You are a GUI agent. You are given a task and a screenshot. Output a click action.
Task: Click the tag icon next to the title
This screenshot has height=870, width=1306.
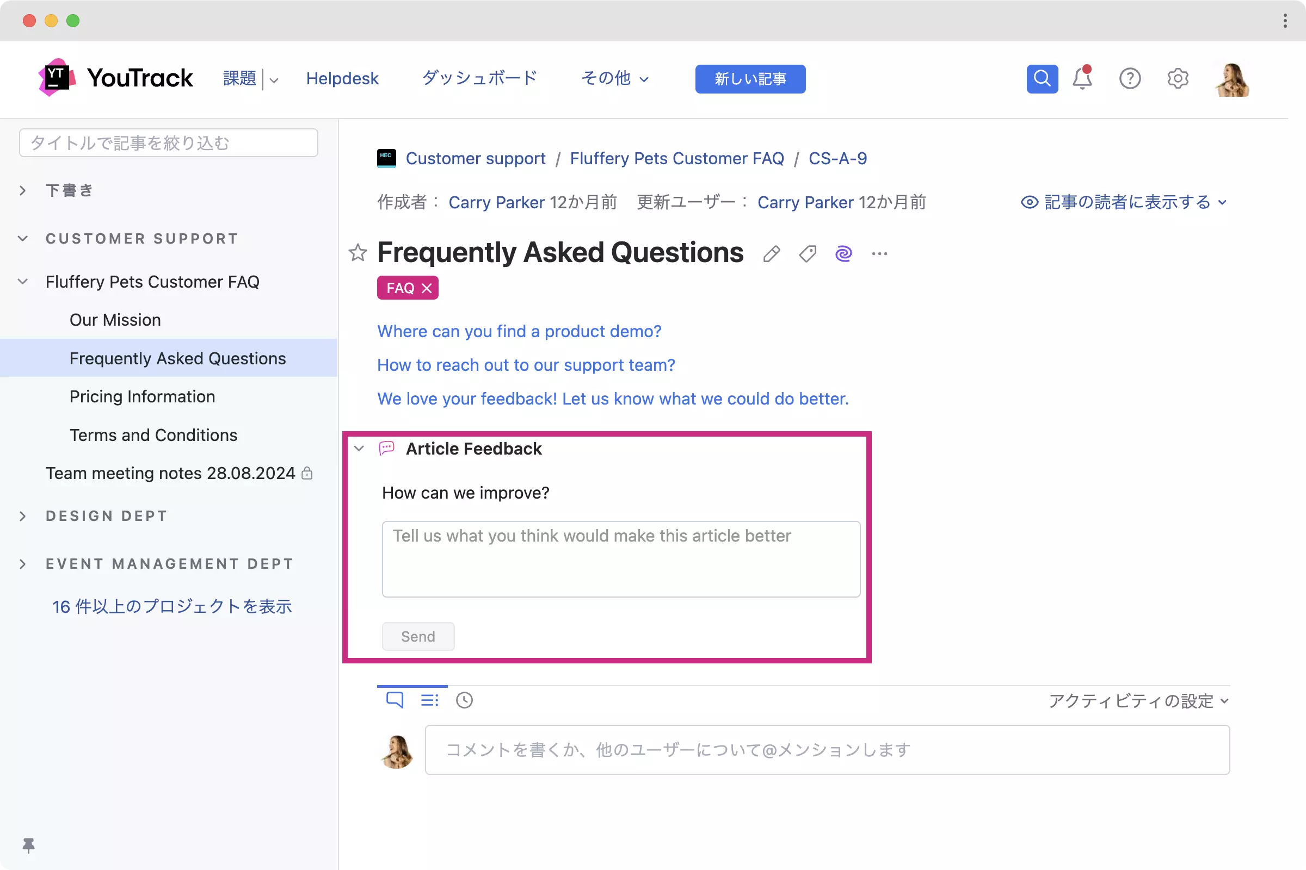(x=808, y=254)
